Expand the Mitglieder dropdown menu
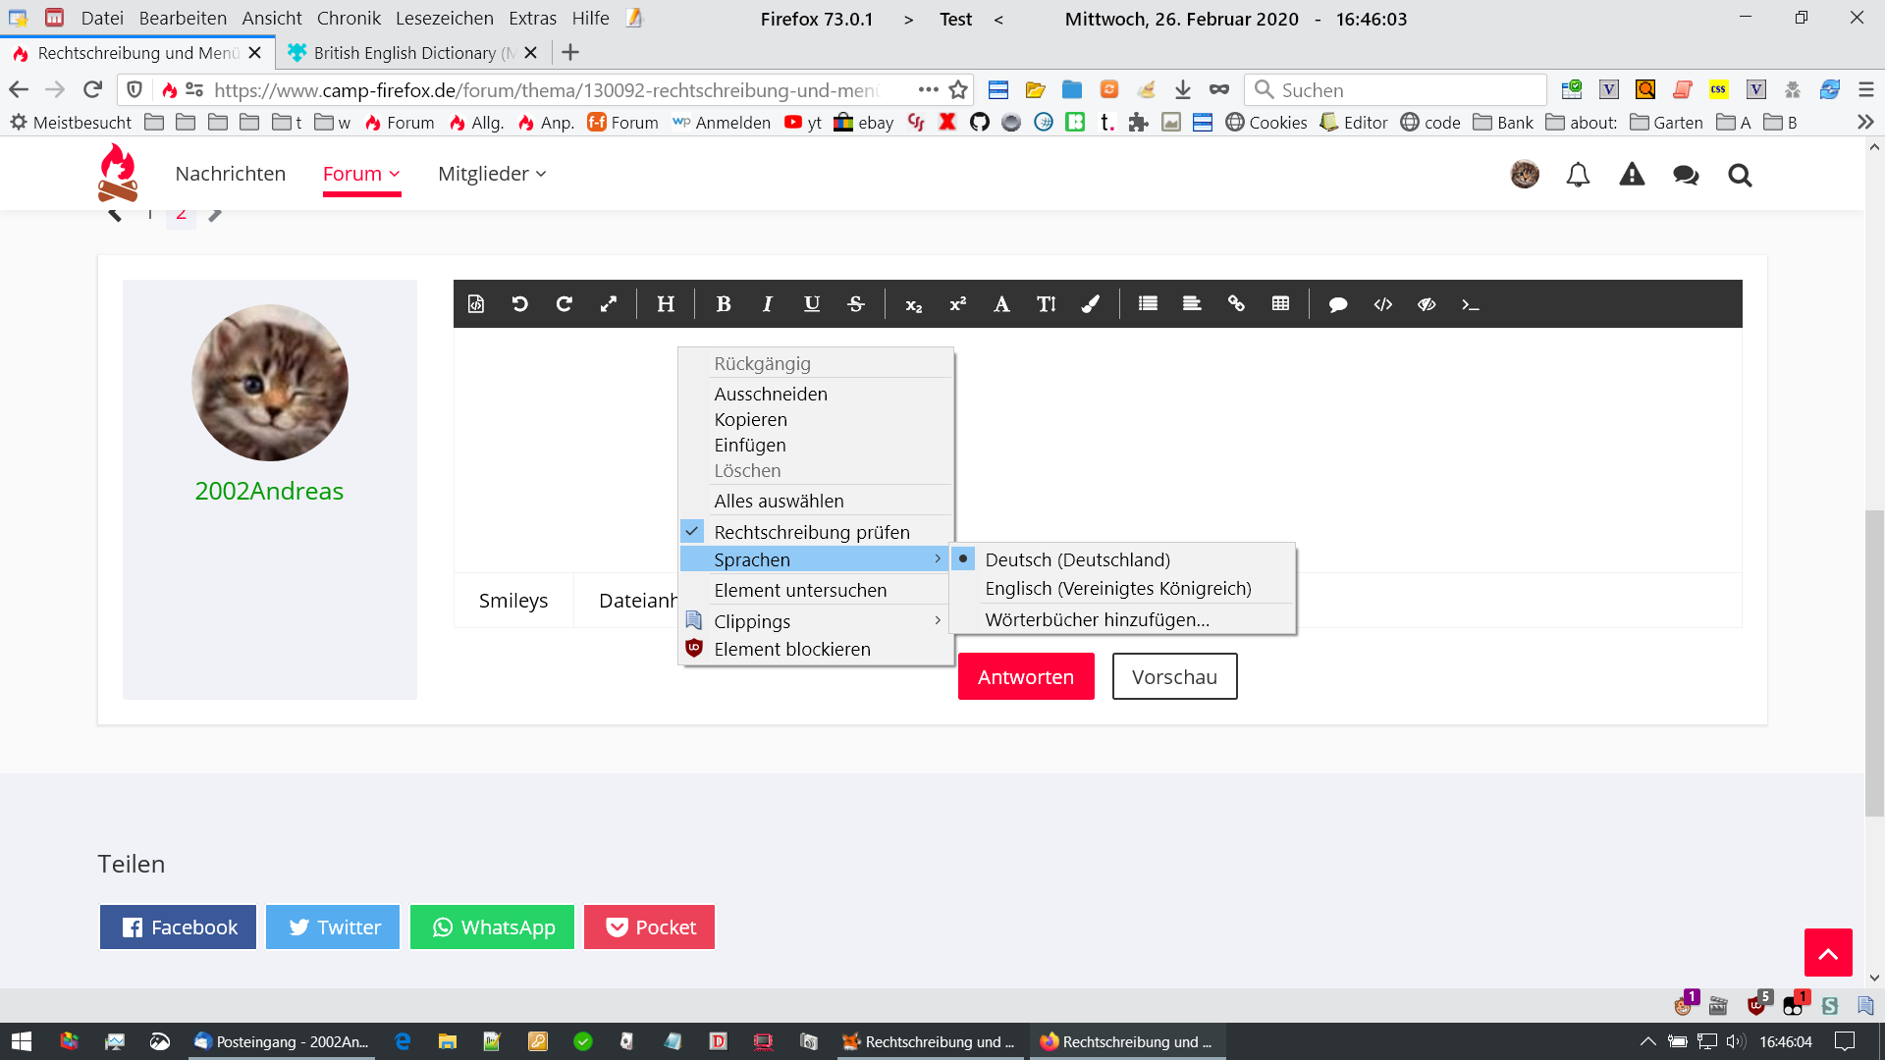This screenshot has width=1885, height=1060. (491, 174)
